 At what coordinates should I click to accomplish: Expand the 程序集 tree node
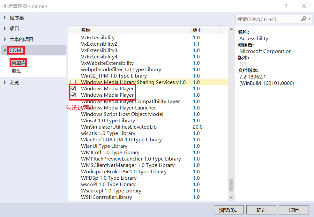(5, 18)
